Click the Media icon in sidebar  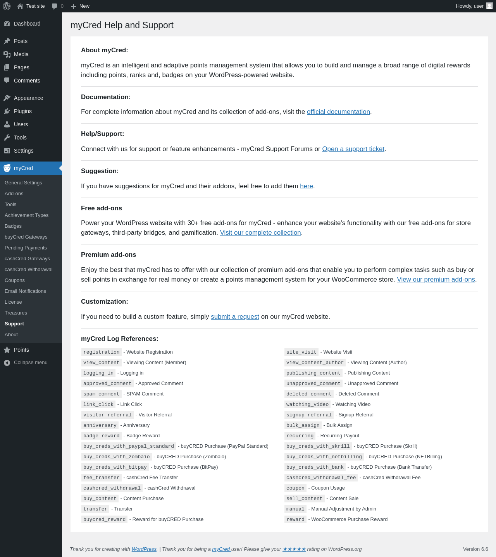(x=7, y=54)
